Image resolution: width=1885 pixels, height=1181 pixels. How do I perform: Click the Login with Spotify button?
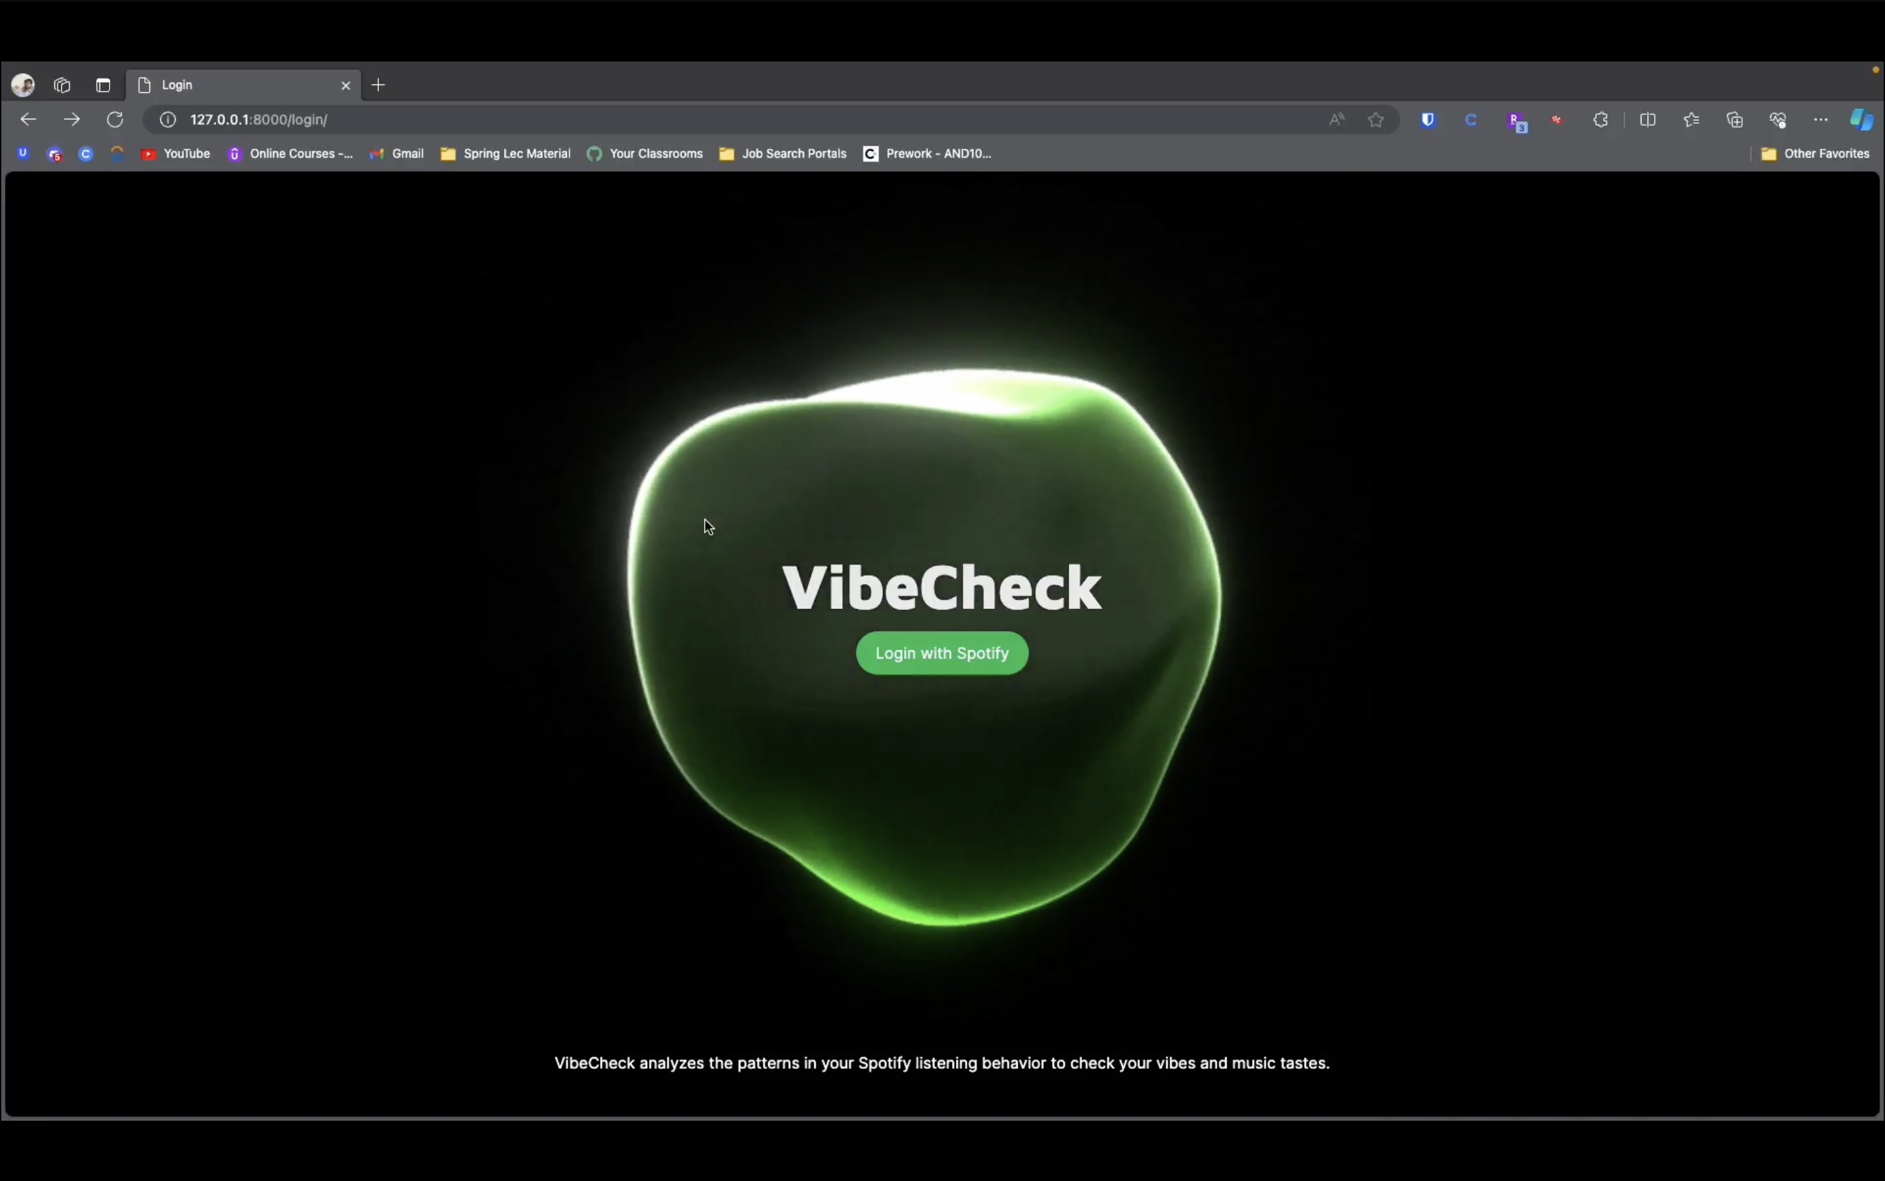point(941,653)
